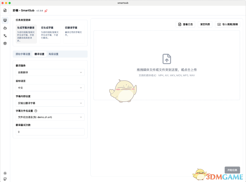Expand the 字幕内容设置 dropdown

tap(50, 103)
